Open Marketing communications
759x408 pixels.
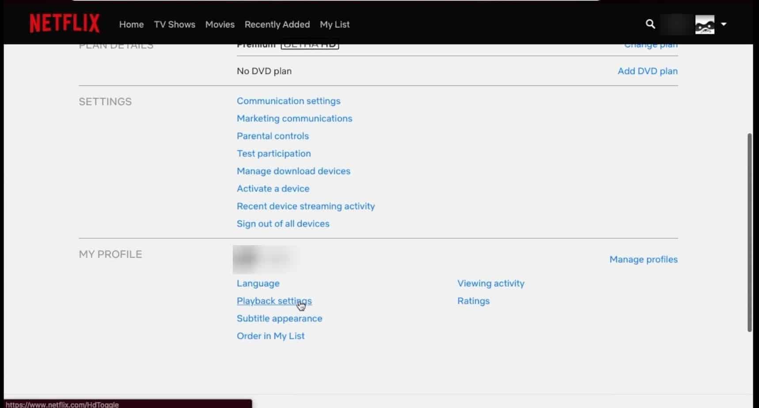coord(294,118)
